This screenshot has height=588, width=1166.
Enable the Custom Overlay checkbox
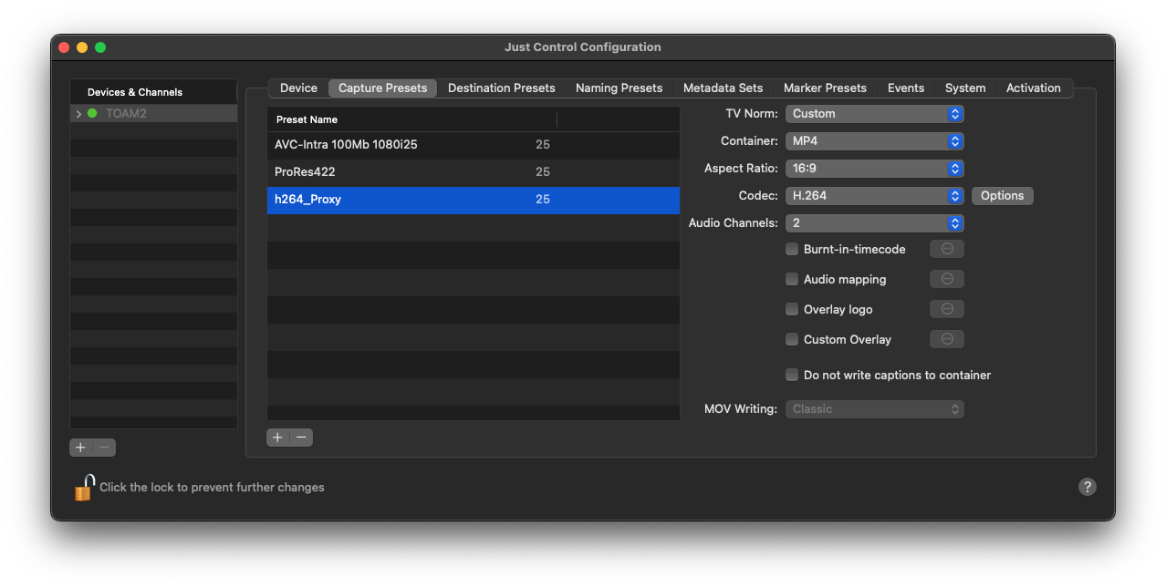pos(792,339)
